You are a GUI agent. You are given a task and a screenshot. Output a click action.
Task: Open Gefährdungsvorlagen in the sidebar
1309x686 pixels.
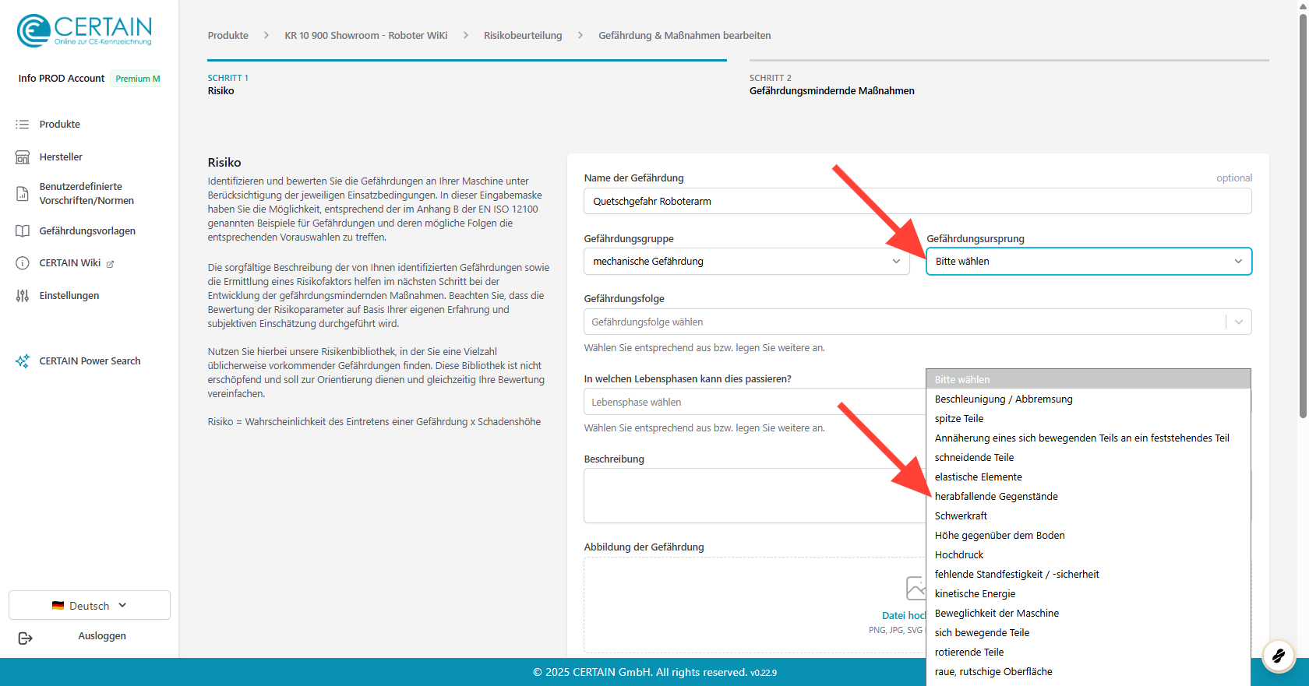coord(87,231)
